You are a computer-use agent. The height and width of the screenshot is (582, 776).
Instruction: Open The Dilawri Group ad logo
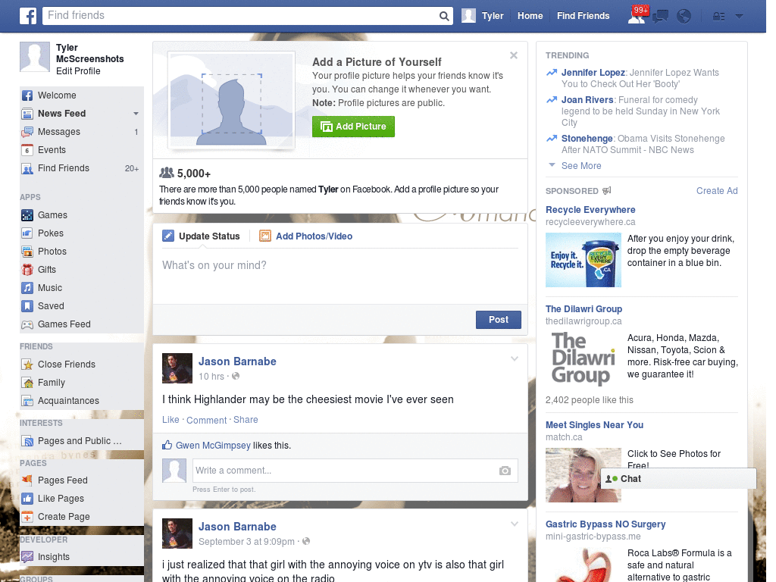click(583, 358)
